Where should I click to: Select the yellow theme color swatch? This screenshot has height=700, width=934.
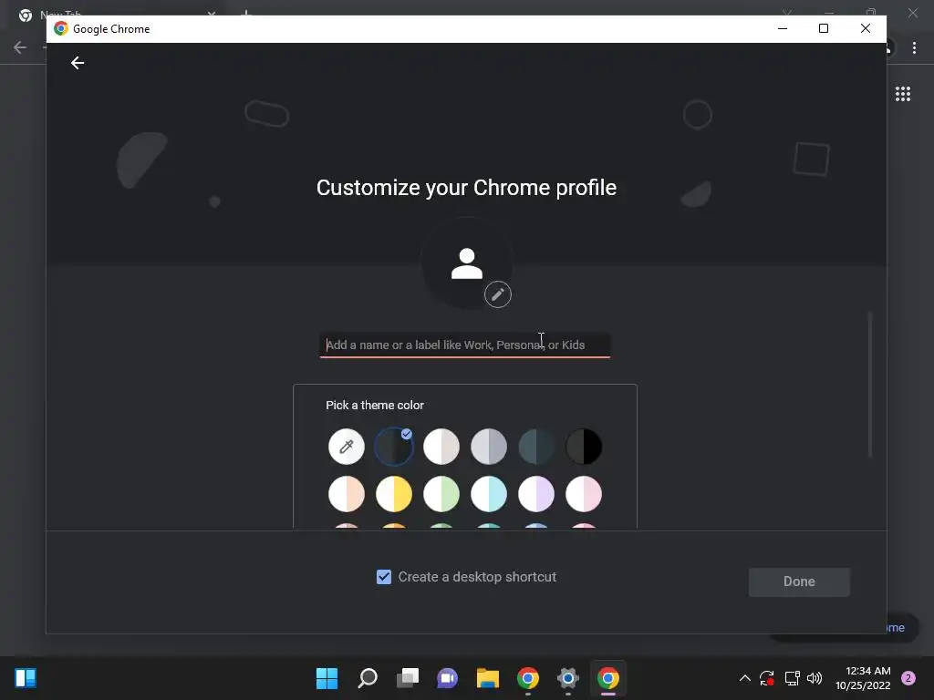(x=394, y=494)
